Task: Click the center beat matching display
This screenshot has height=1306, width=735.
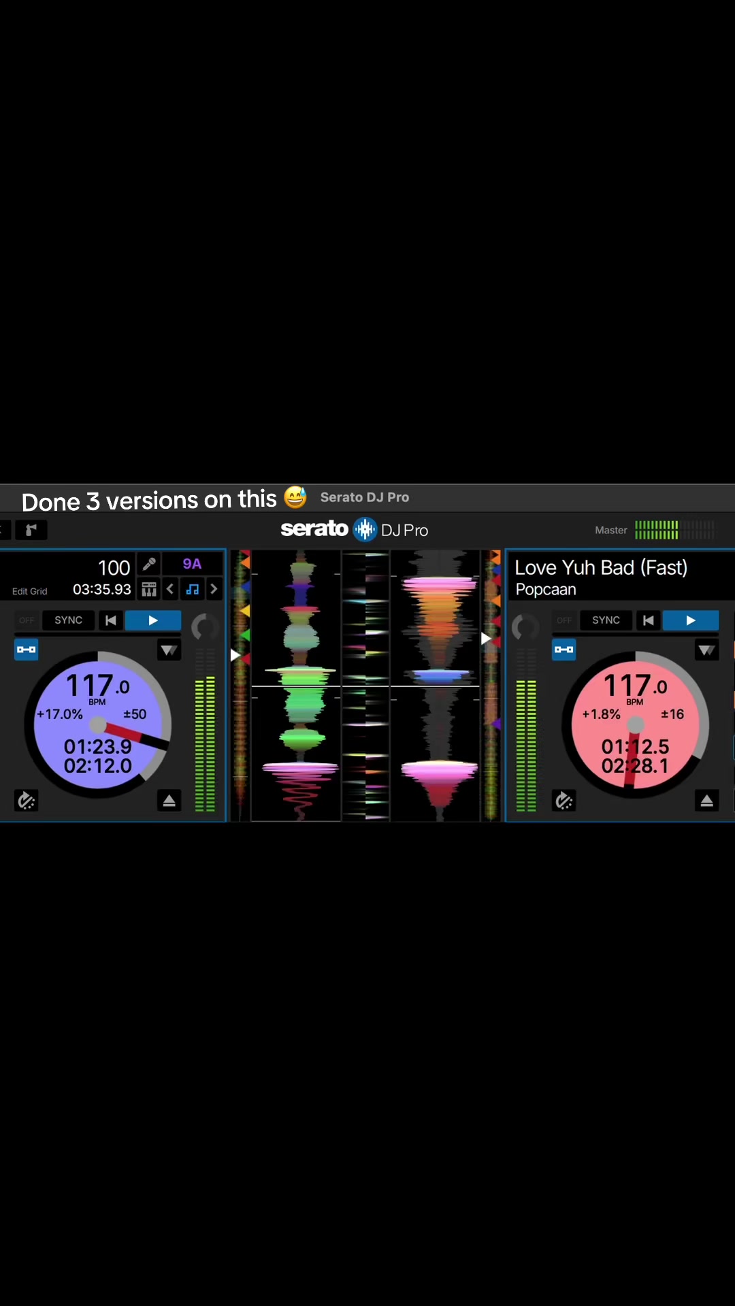Action: pos(365,686)
